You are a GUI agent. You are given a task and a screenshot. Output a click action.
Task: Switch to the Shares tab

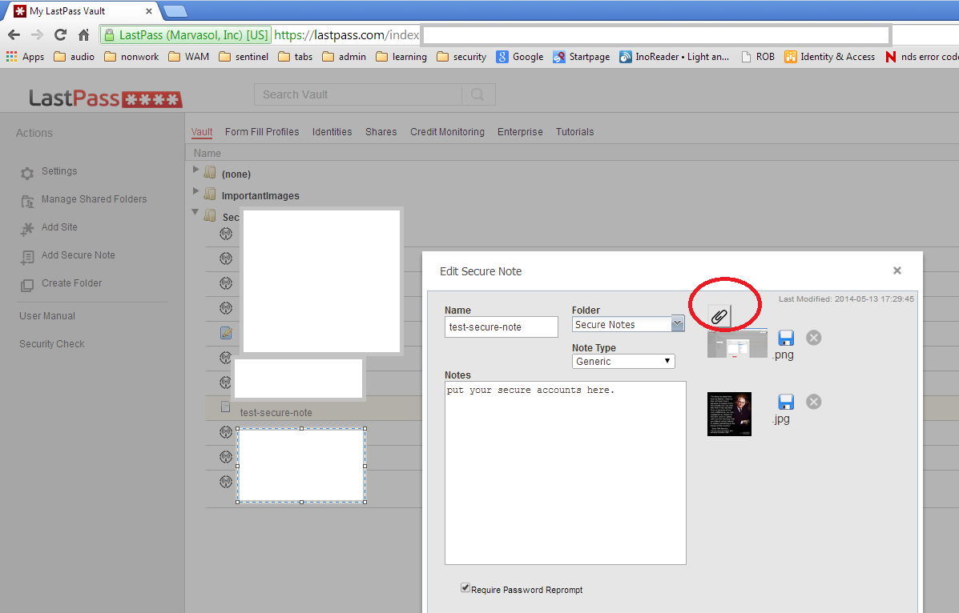[381, 132]
